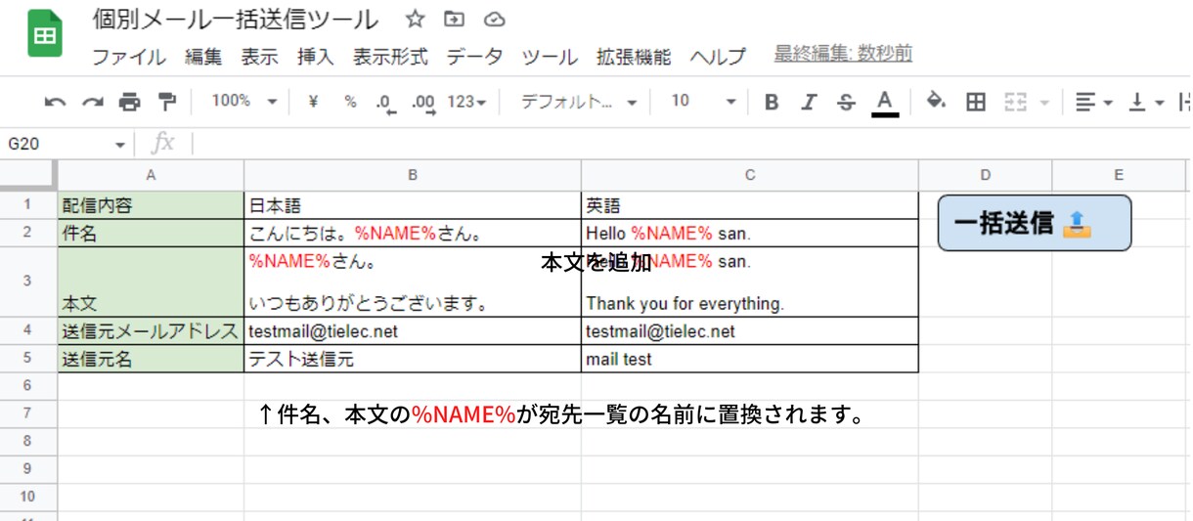The width and height of the screenshot is (1193, 521).
Task: Open merge cells dropdown arrow
Action: point(1044,102)
